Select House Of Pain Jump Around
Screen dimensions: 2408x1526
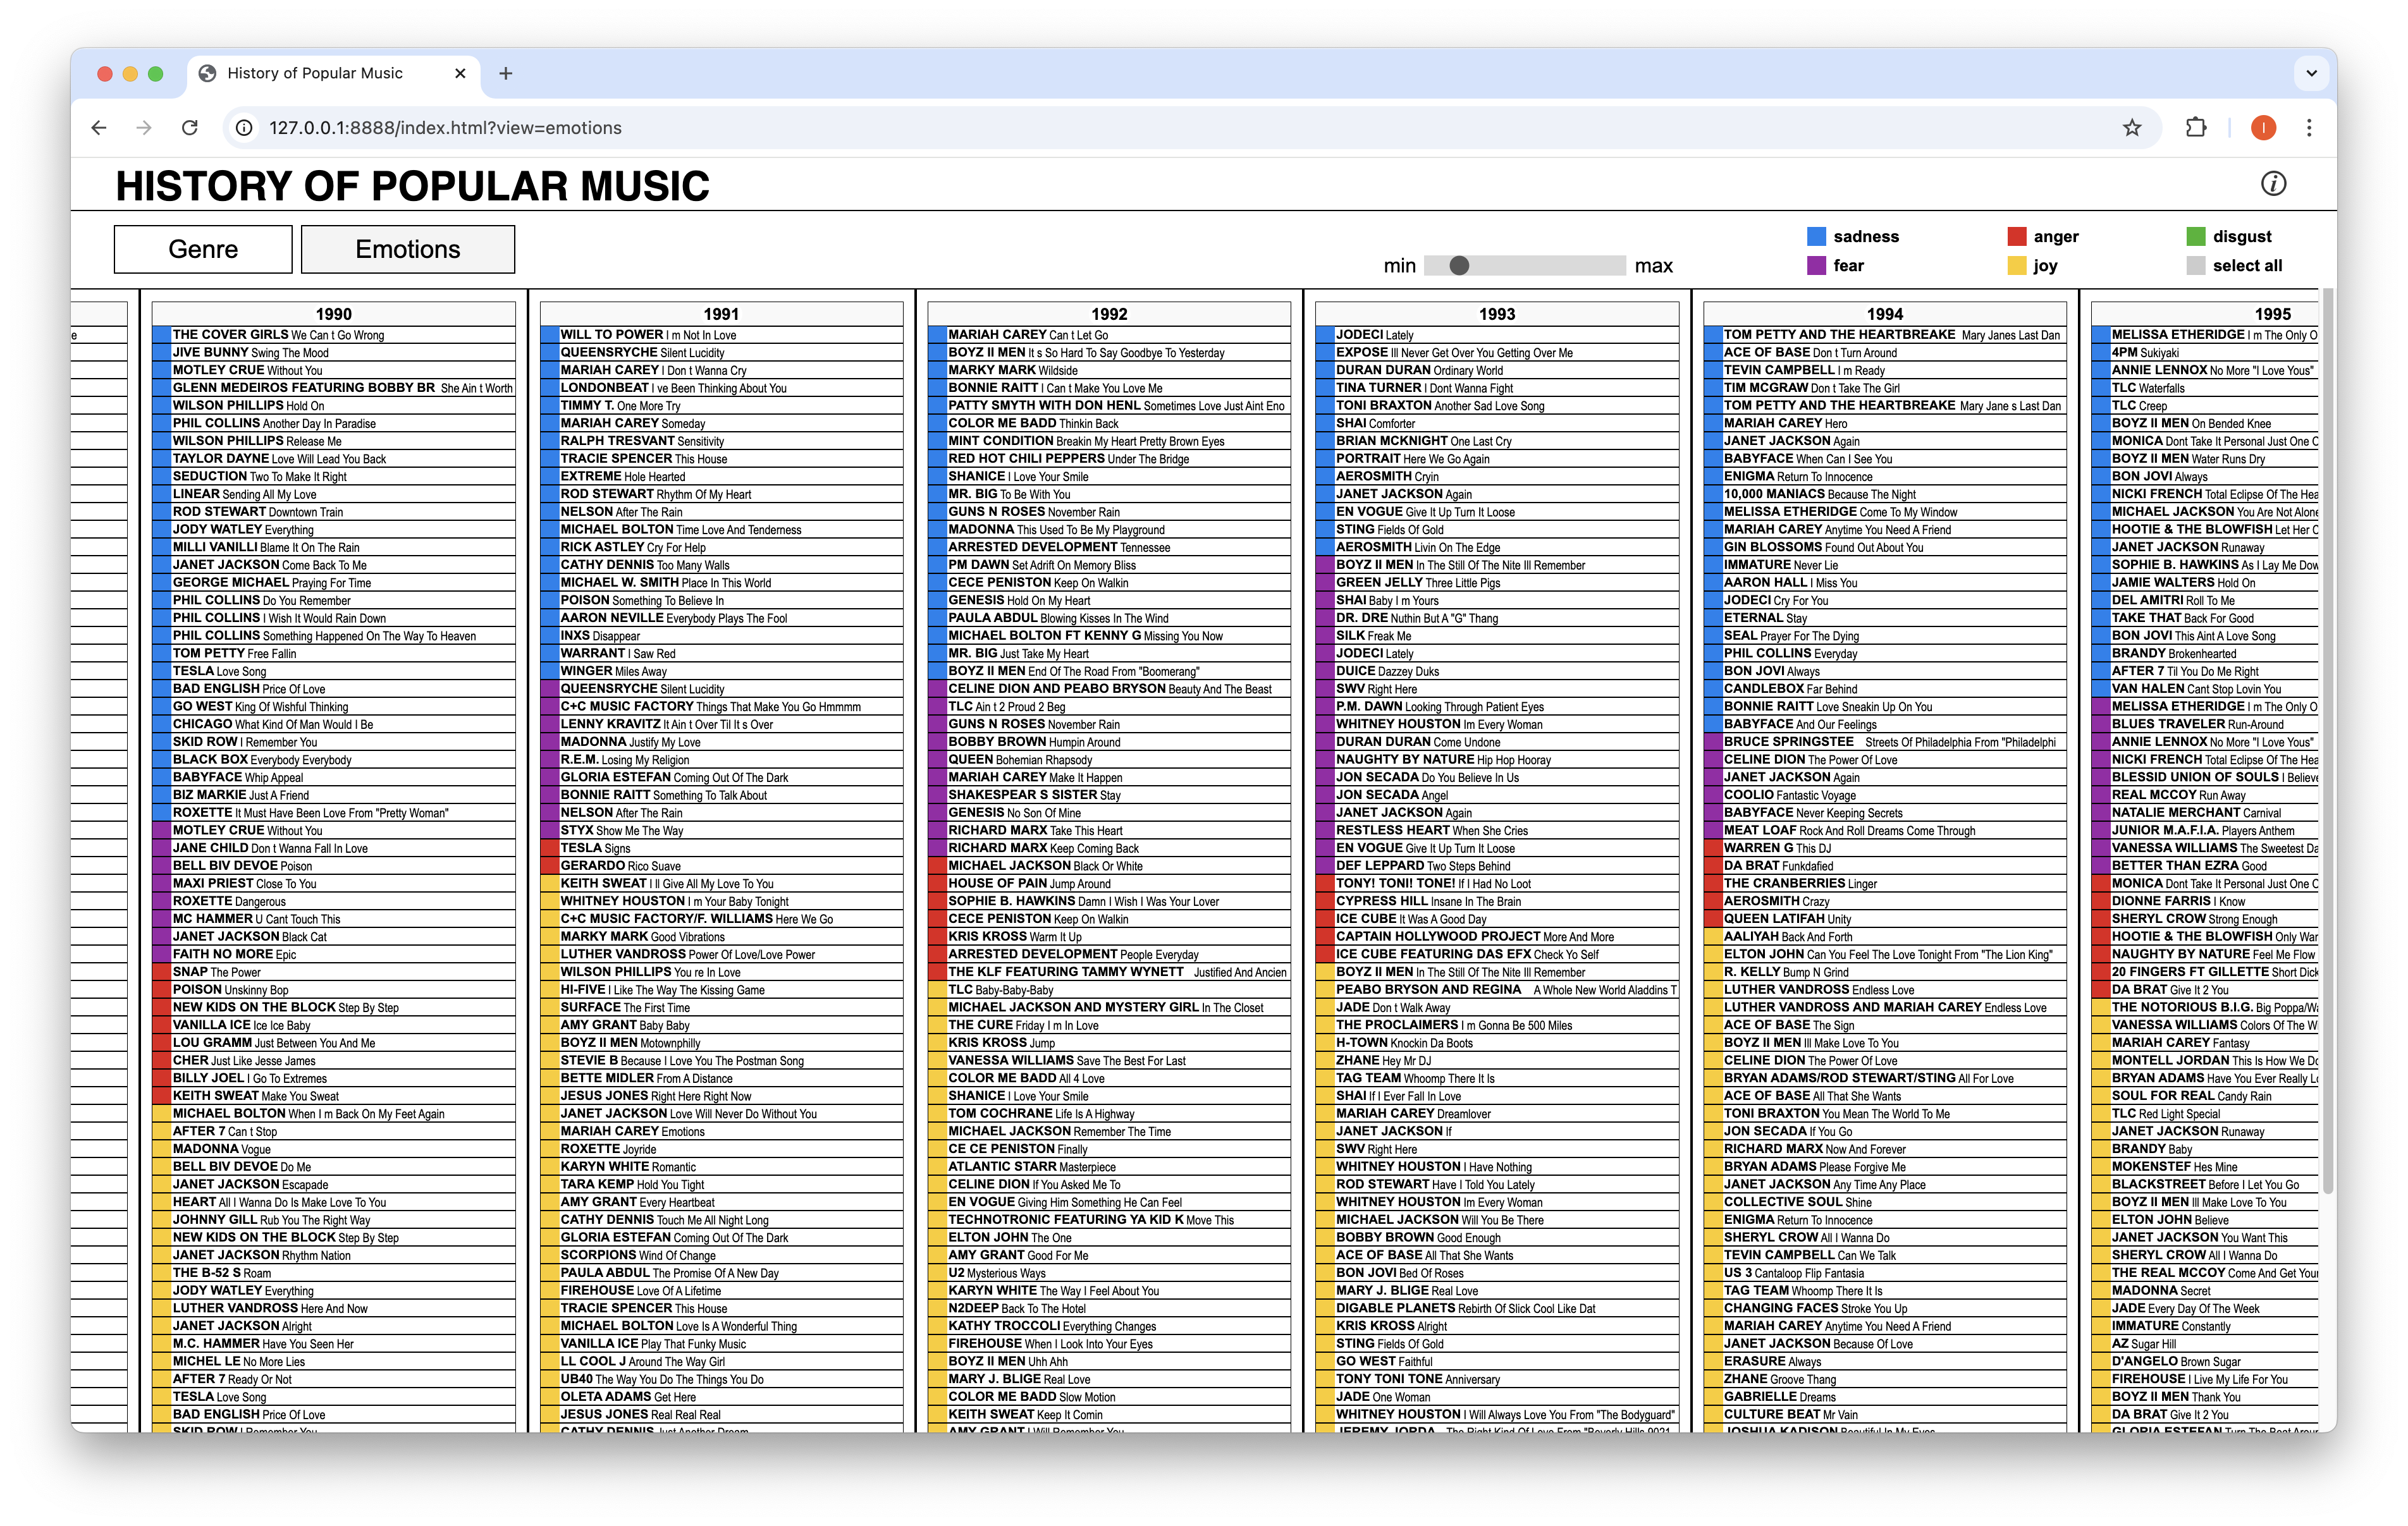1109,884
